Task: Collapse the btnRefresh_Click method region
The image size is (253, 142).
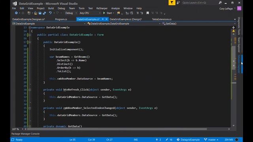Action: pyautogui.click(x=30, y=90)
